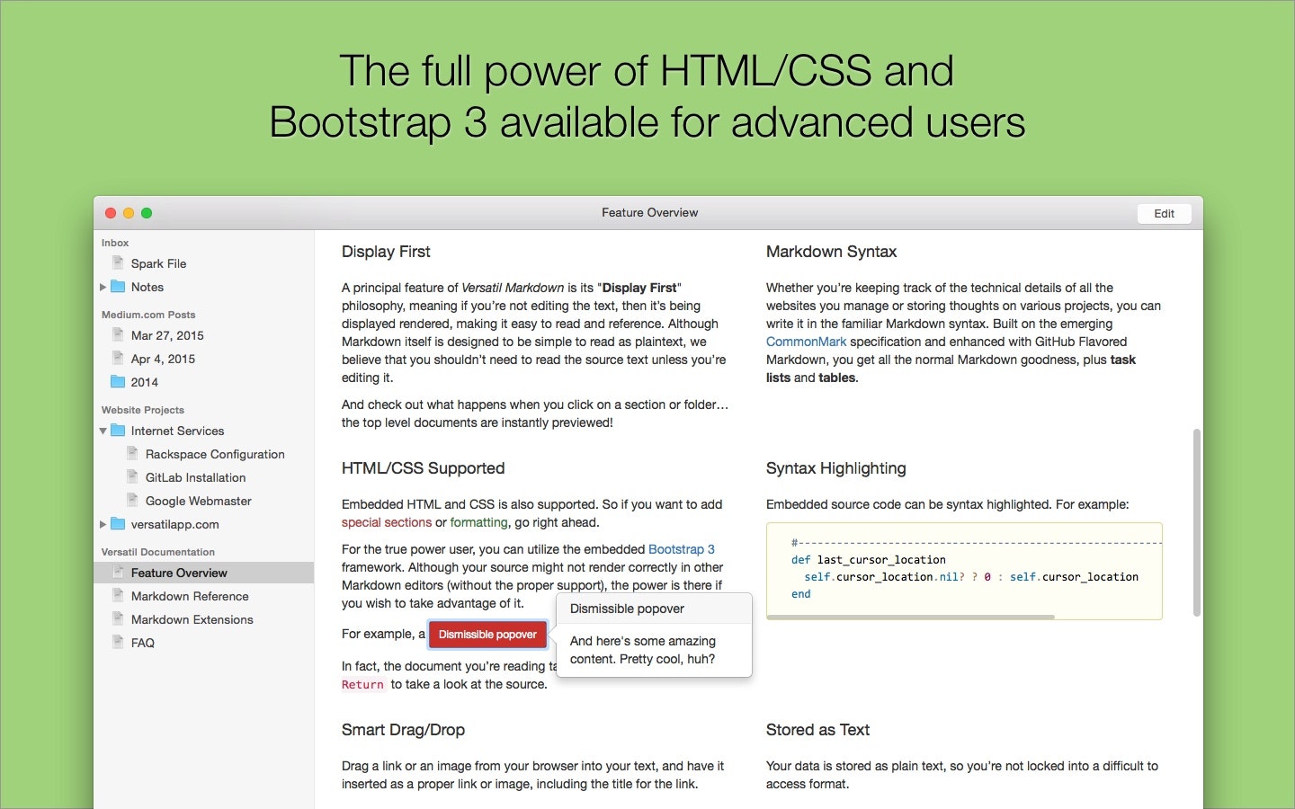Screen dimensions: 1295x809
Task: Click the Syntax Highlighting heading
Action: click(835, 468)
